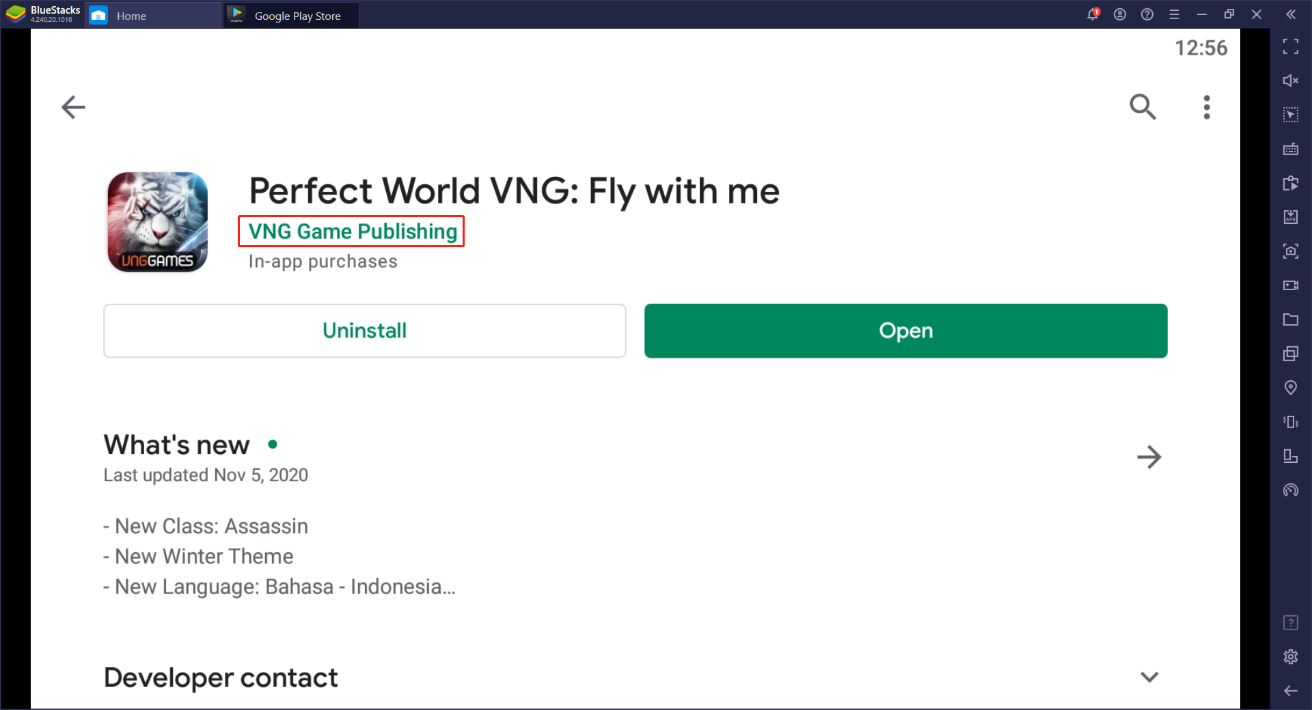Open the three-dot overflow menu
The image size is (1312, 710).
click(x=1207, y=107)
